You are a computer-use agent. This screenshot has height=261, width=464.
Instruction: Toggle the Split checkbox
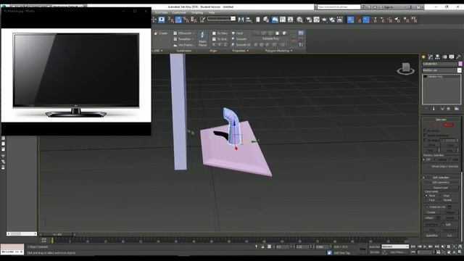[x=443, y=224]
